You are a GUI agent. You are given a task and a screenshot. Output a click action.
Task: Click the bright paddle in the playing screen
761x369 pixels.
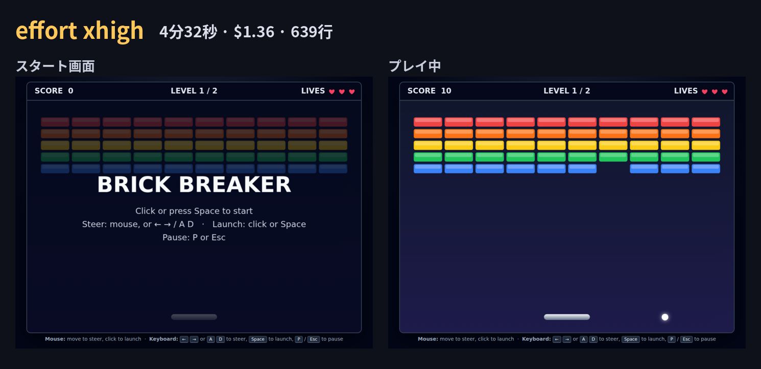point(567,317)
